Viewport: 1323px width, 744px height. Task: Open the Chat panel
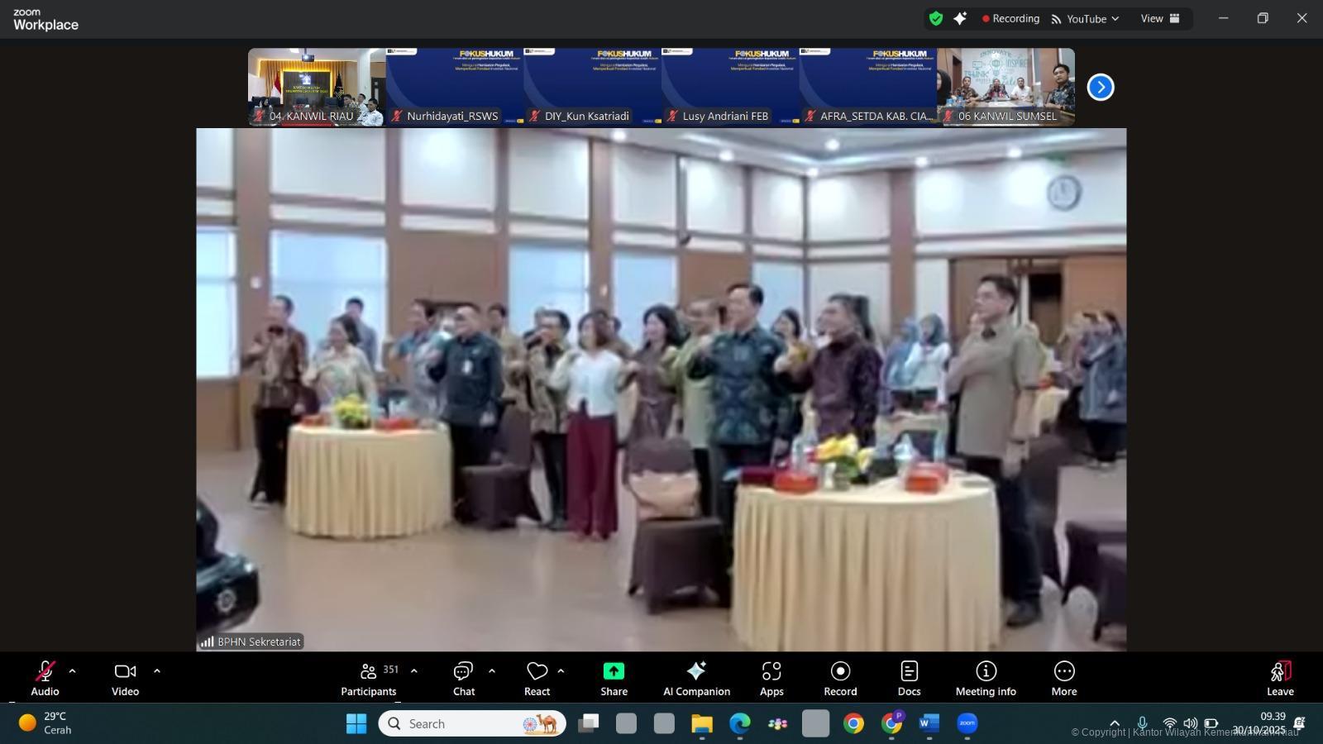click(x=463, y=678)
